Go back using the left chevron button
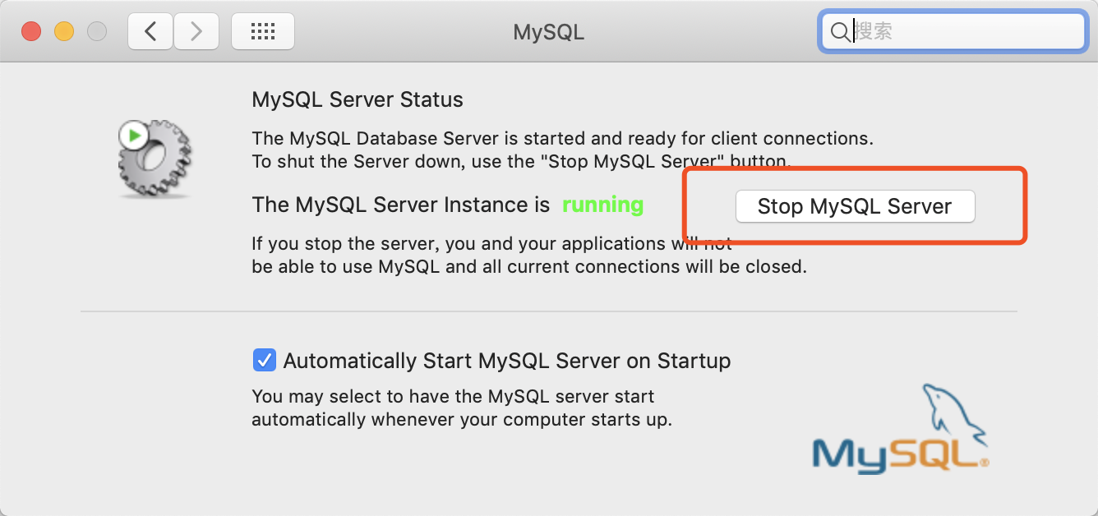The width and height of the screenshot is (1098, 516). [x=150, y=32]
